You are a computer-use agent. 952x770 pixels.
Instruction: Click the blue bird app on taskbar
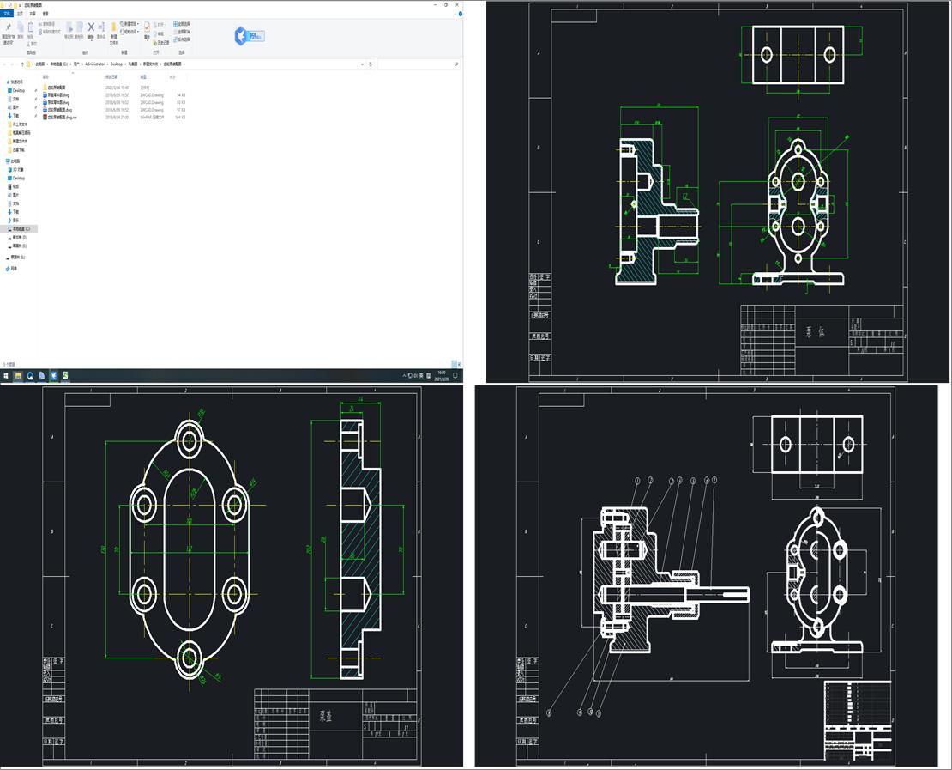53,376
